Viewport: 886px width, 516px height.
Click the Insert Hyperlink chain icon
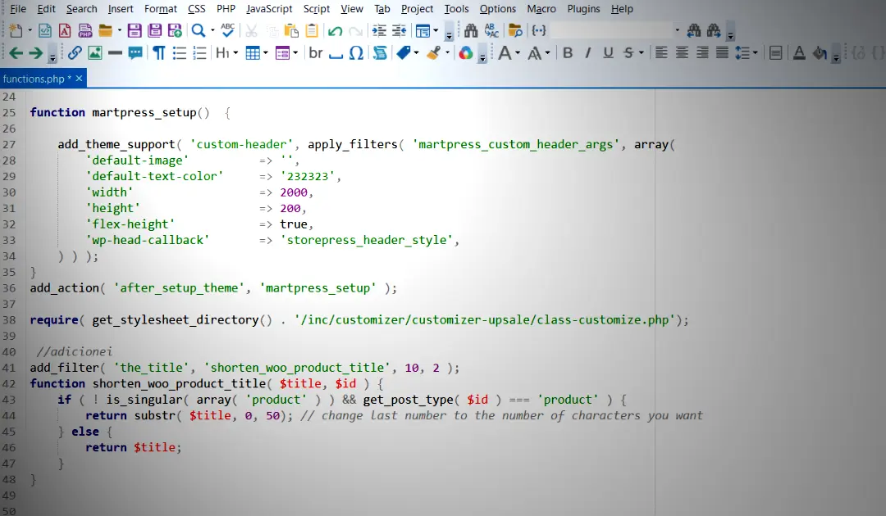[x=75, y=53]
